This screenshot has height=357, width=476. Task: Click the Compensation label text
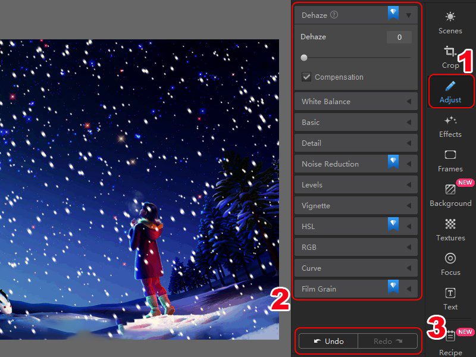coord(339,77)
